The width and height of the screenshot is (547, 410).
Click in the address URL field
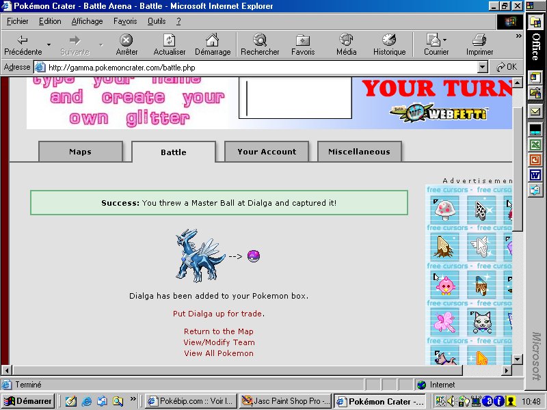(x=260, y=67)
